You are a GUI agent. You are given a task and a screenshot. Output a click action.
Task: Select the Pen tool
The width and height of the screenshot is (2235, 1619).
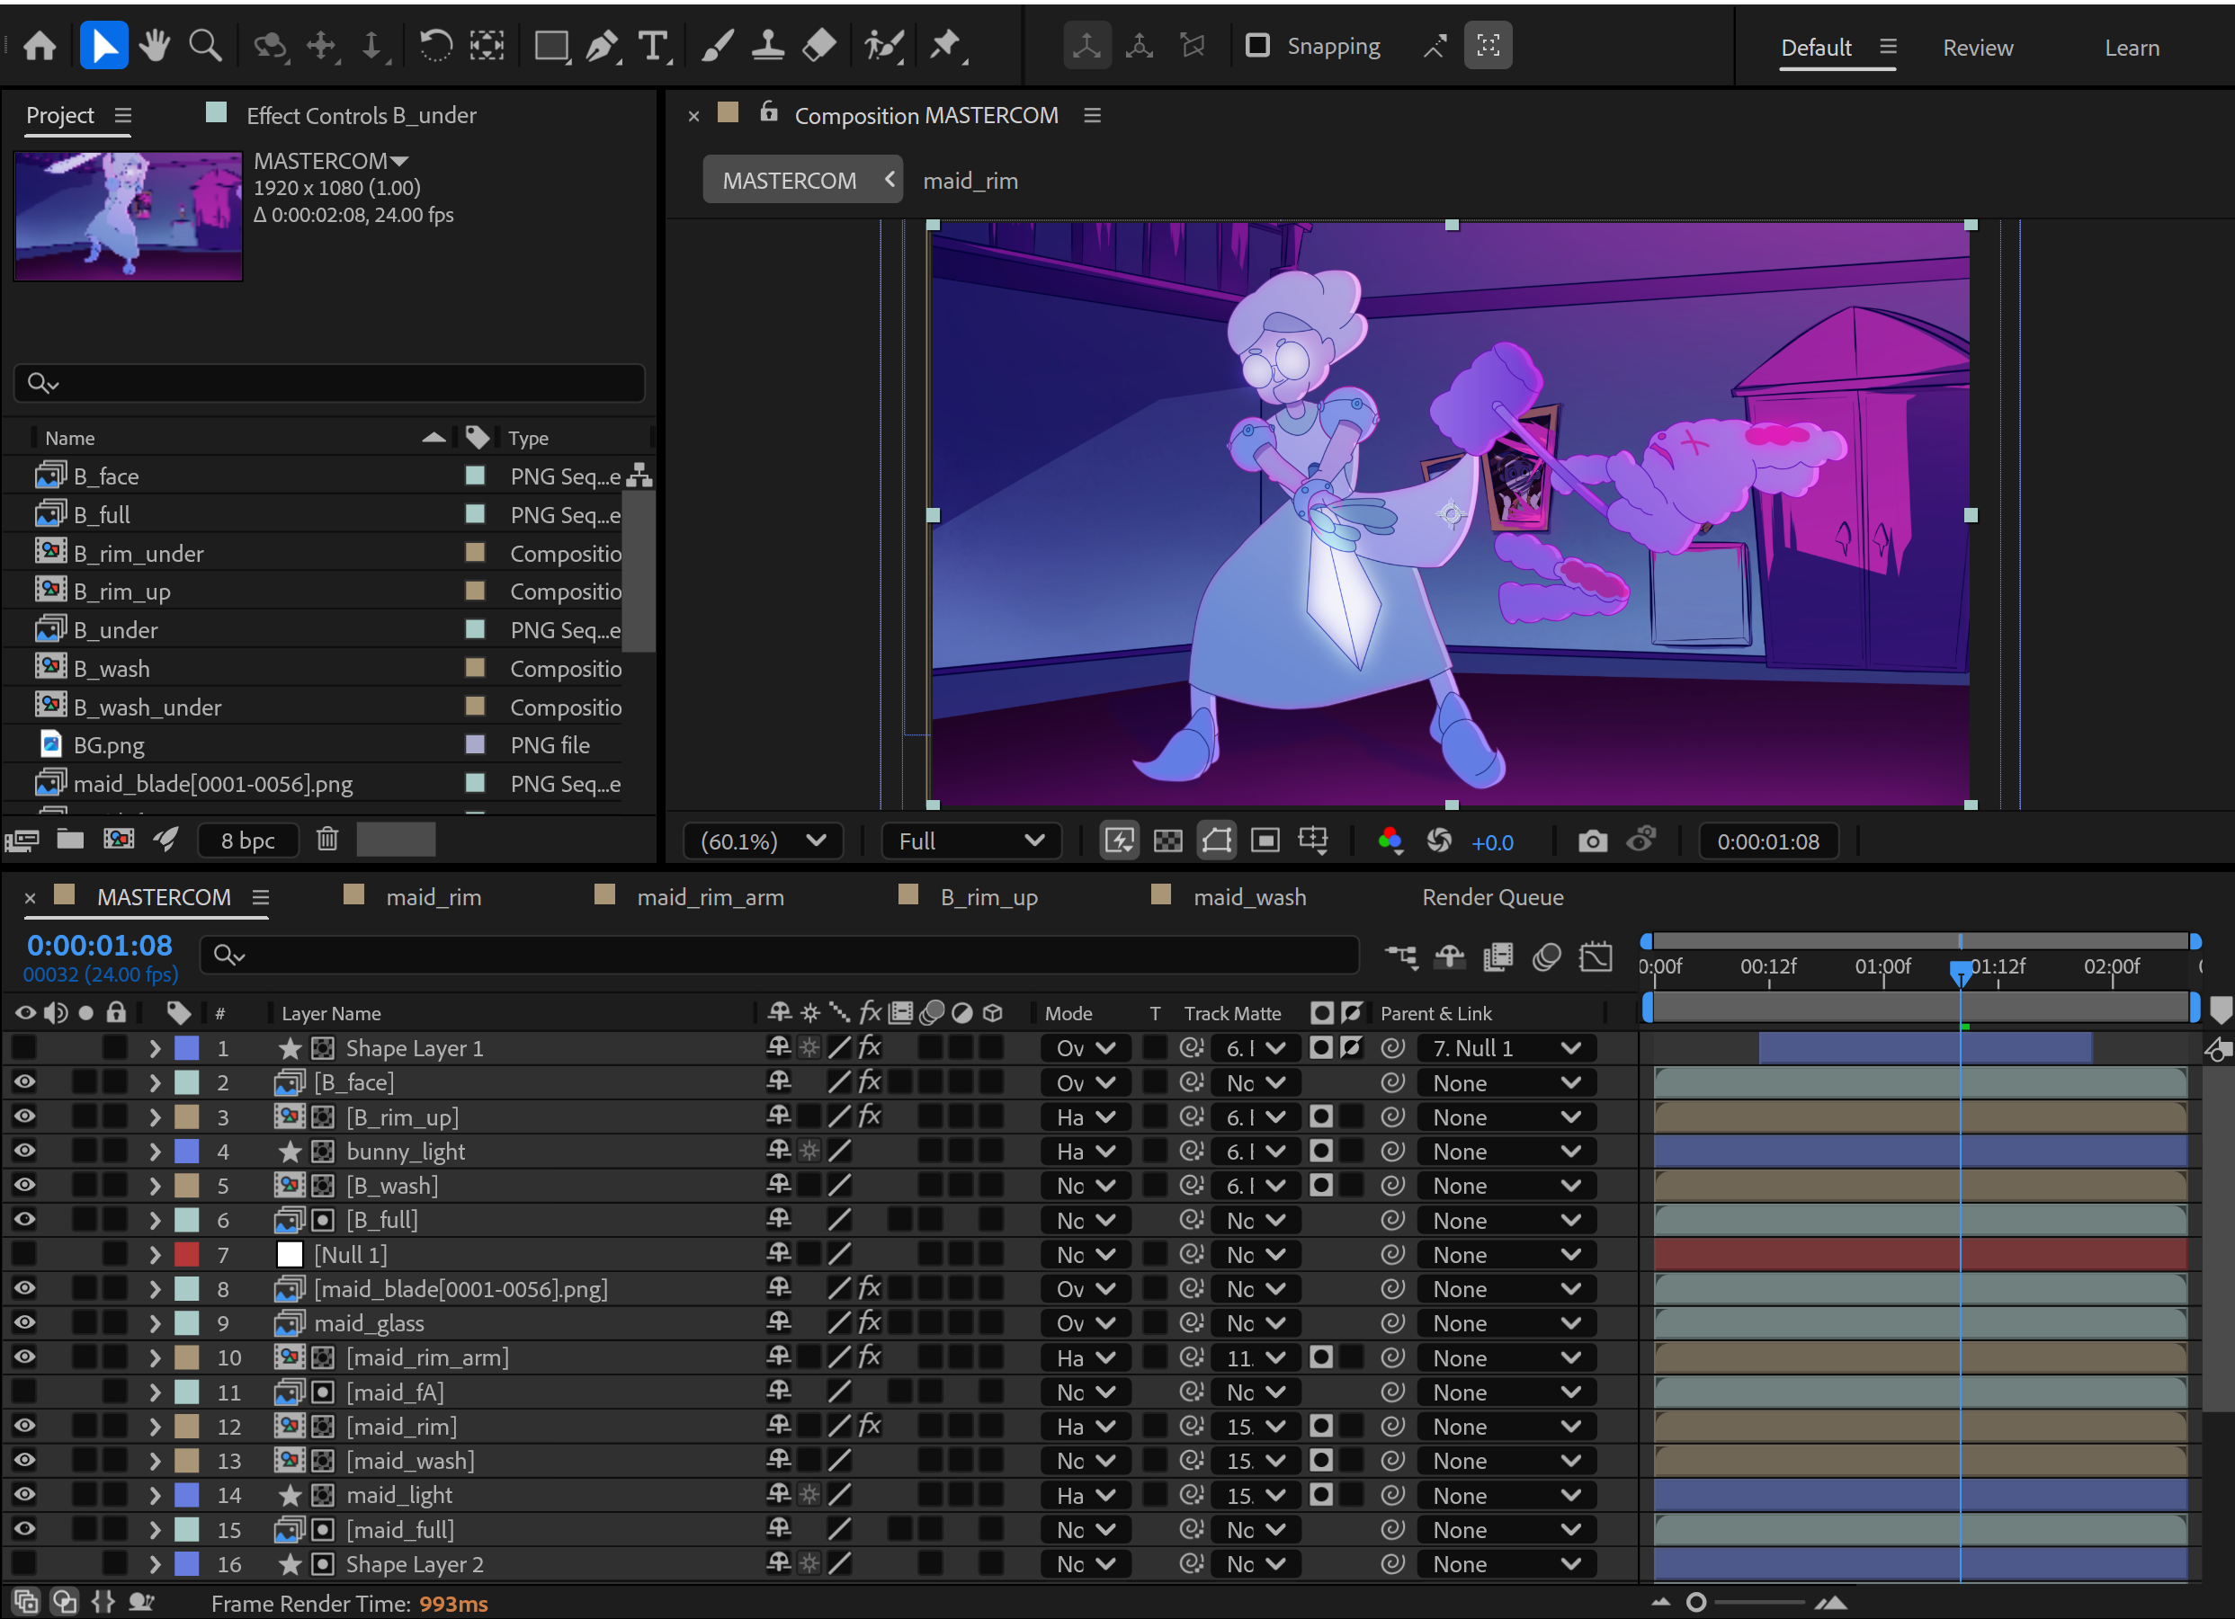pos(602,45)
